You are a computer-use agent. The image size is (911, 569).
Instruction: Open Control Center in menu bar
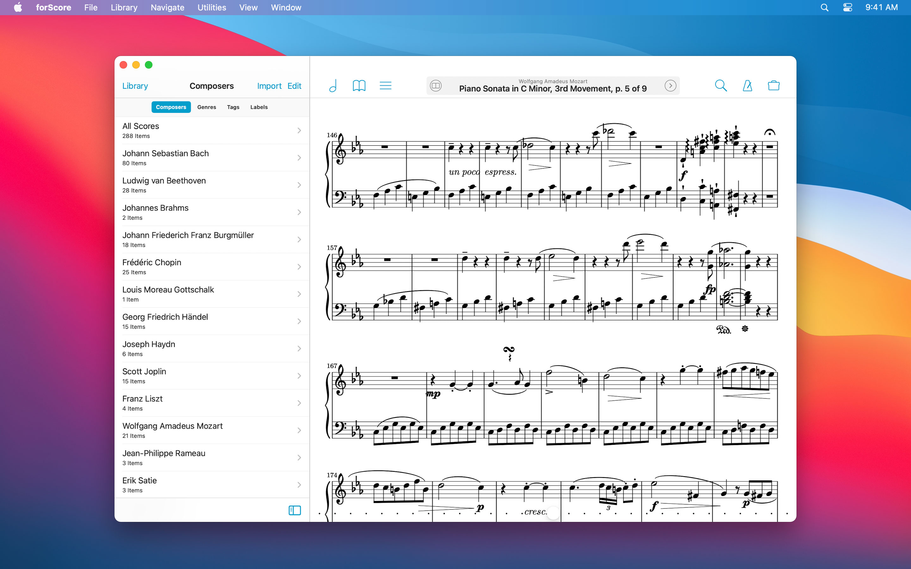847,8
